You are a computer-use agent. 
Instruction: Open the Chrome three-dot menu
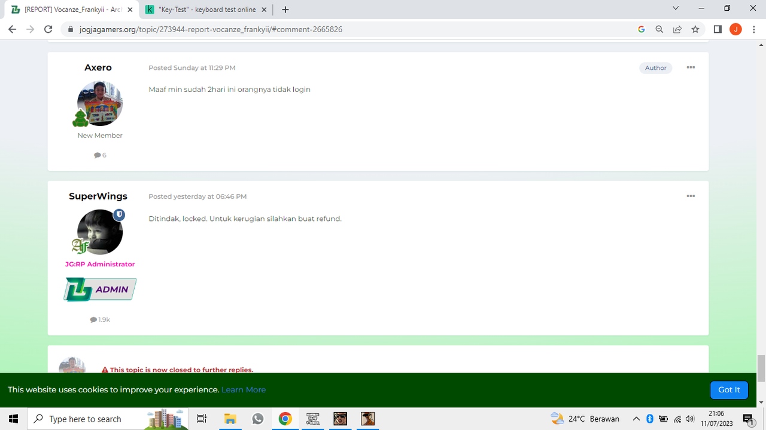[753, 29]
